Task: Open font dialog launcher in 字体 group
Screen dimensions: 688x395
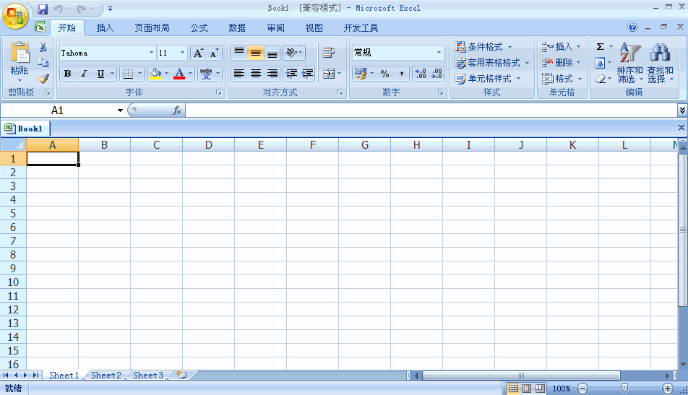Action: point(218,92)
